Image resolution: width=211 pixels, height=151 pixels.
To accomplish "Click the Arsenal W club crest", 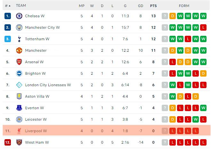I will tap(19, 62).
